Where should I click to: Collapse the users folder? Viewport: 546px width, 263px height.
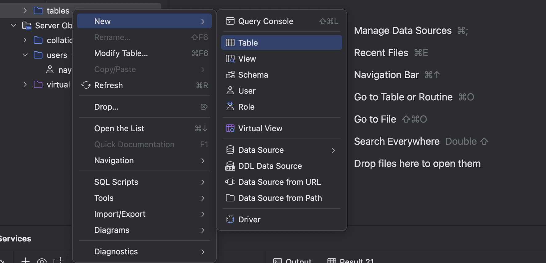pos(25,55)
